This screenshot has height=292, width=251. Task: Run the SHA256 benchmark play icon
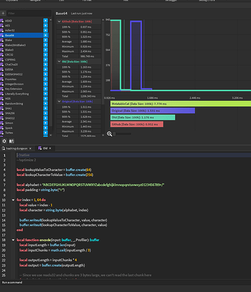click(x=46, y=113)
